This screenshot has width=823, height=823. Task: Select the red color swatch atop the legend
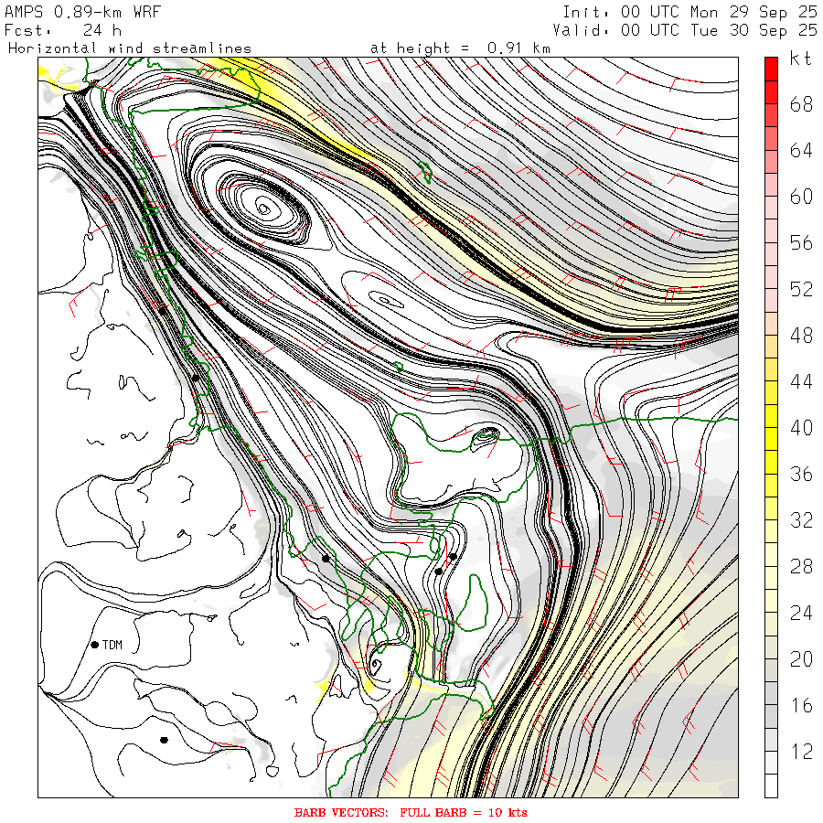pyautogui.click(x=771, y=69)
